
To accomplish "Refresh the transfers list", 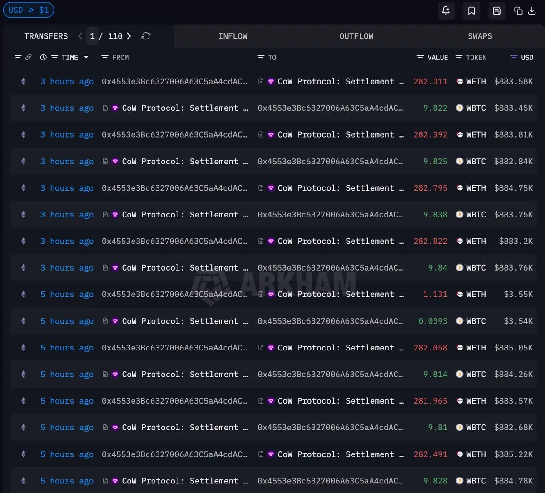I will (x=146, y=36).
